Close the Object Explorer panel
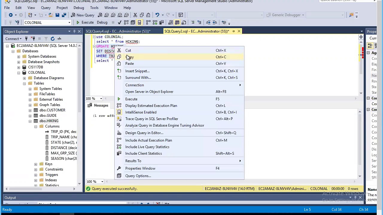Viewport: 383px width, 215px height. 79,31
